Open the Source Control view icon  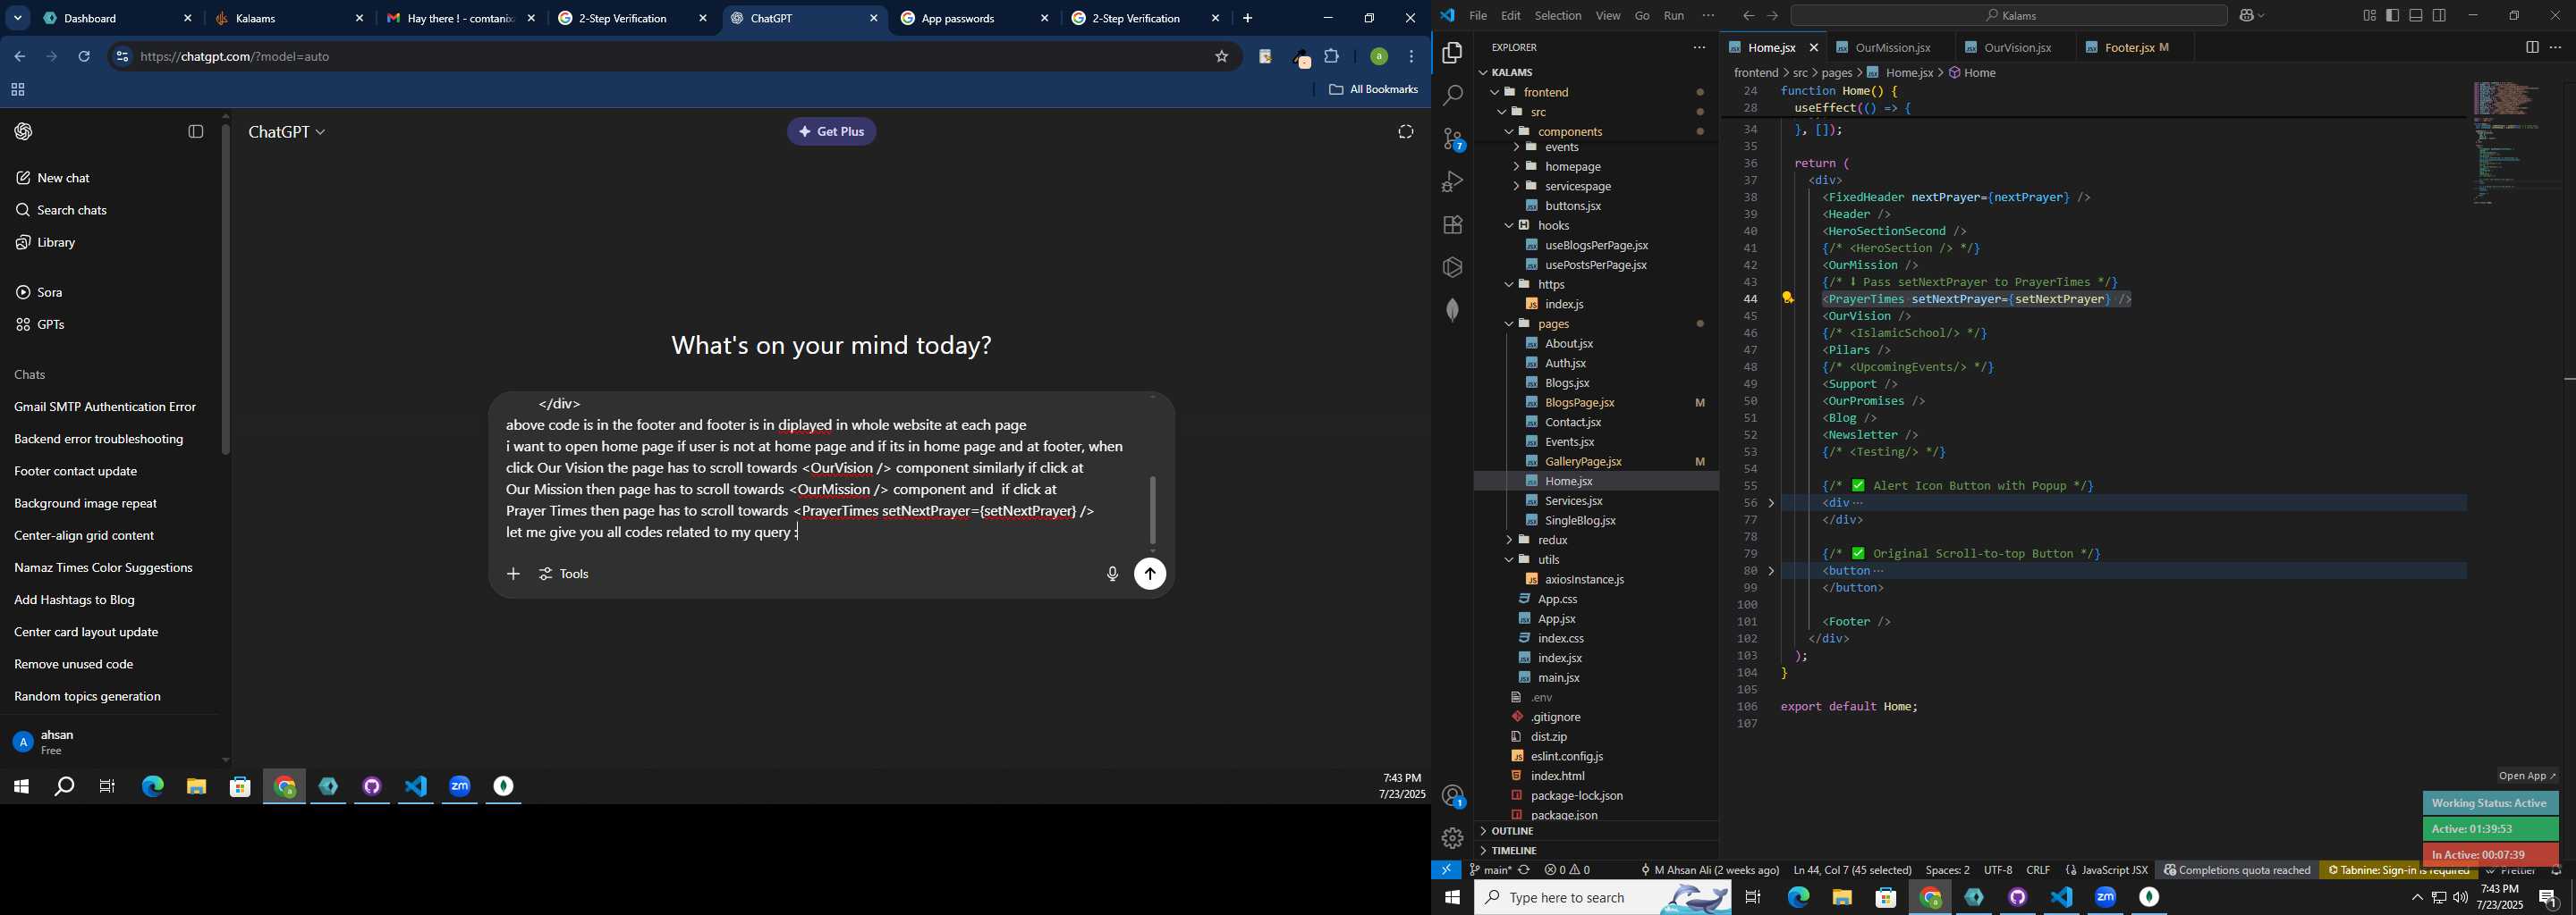[1452, 139]
